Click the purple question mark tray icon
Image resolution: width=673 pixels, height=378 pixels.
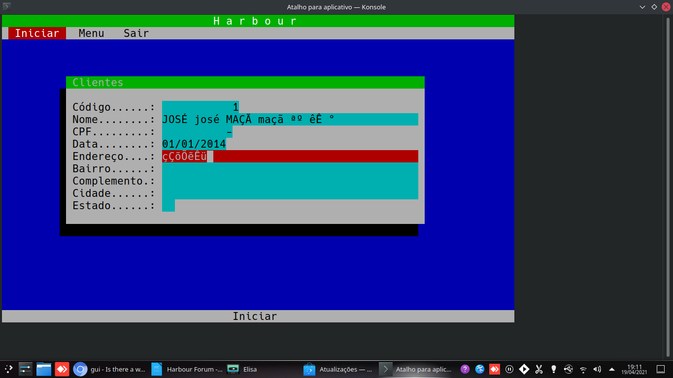point(465,369)
